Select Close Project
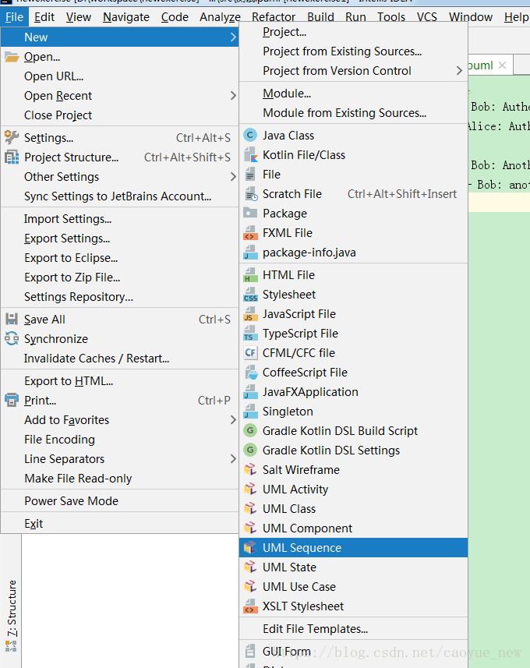Image resolution: width=530 pixels, height=668 pixels. coord(119,115)
